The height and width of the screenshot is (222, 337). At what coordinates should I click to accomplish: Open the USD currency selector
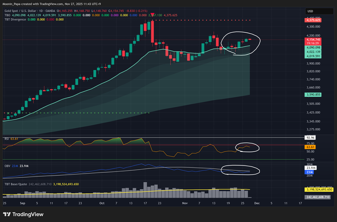click(309, 11)
